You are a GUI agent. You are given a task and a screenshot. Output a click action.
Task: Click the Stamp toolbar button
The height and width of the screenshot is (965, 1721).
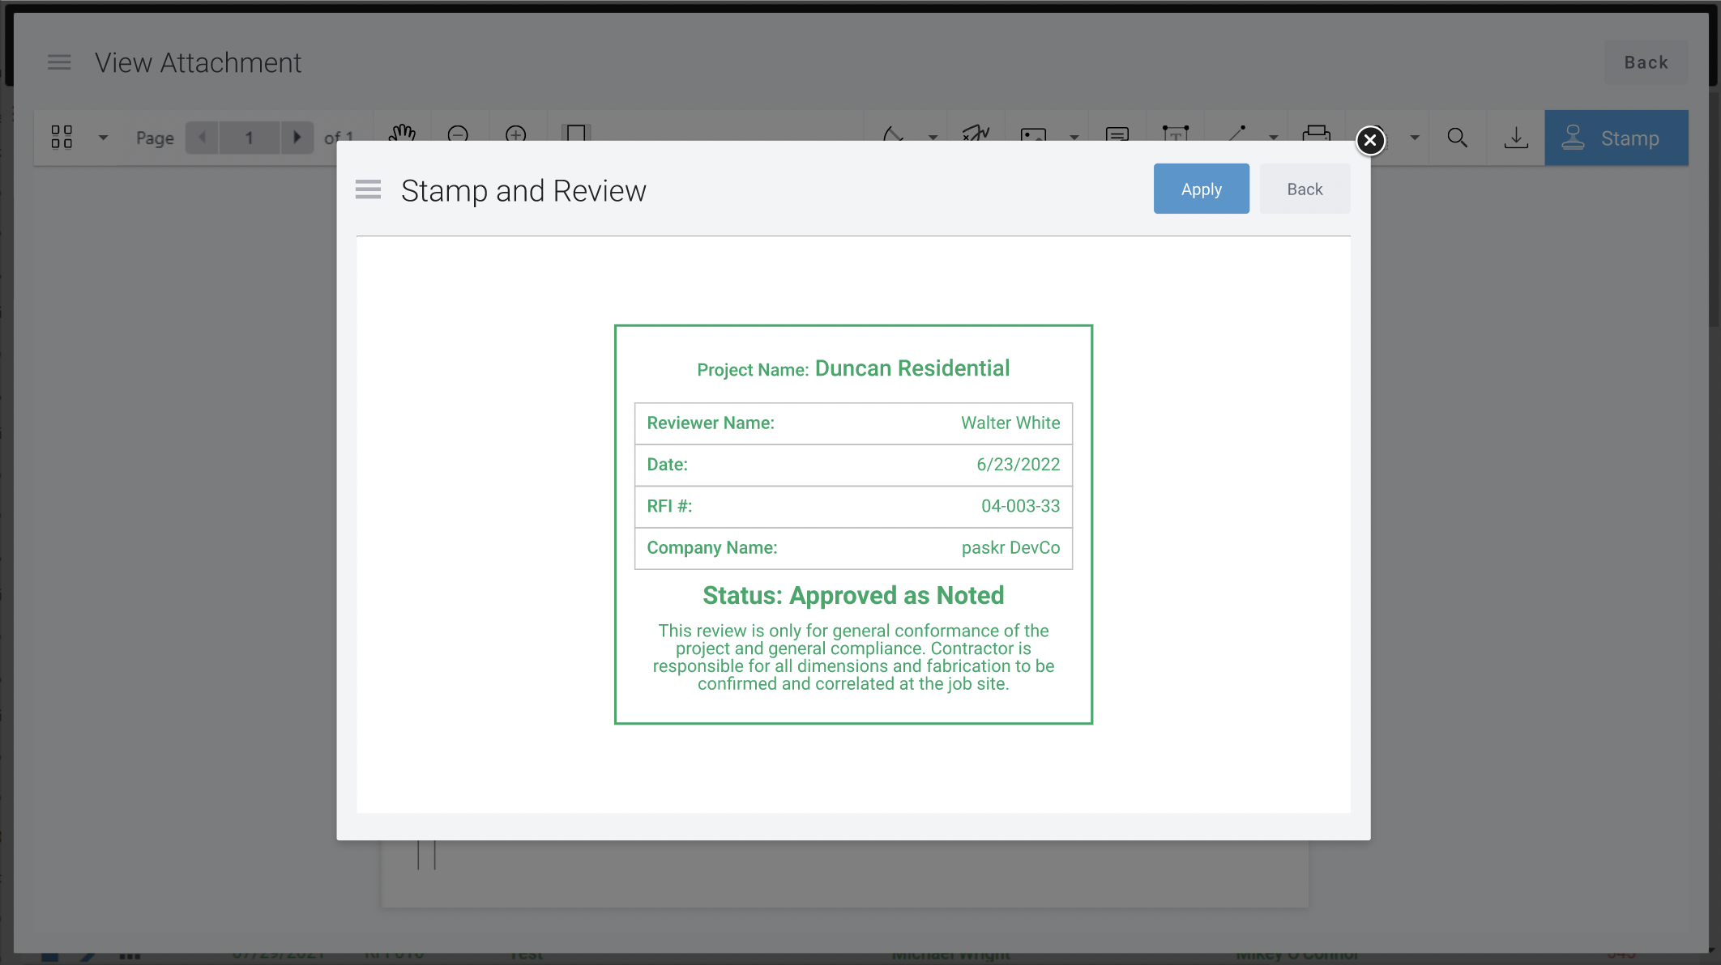pyautogui.click(x=1616, y=138)
